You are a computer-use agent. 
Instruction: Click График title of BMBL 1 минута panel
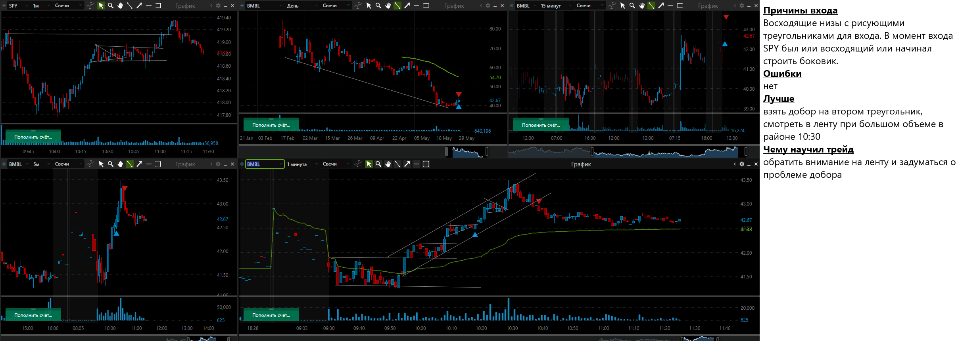pyautogui.click(x=581, y=164)
